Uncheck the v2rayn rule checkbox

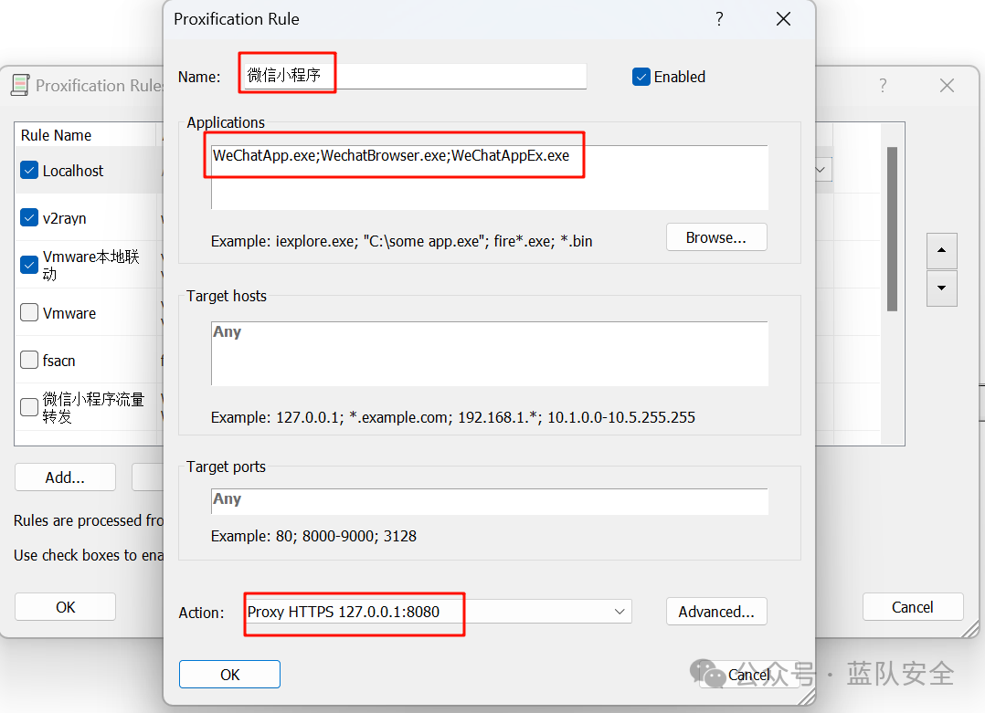pos(29,218)
